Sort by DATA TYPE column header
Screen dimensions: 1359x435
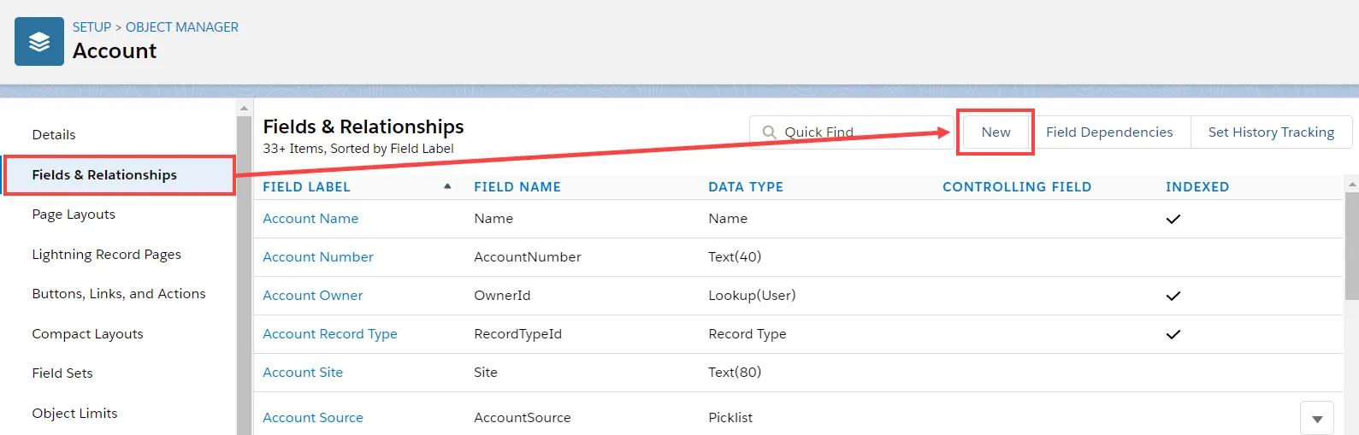[746, 187]
